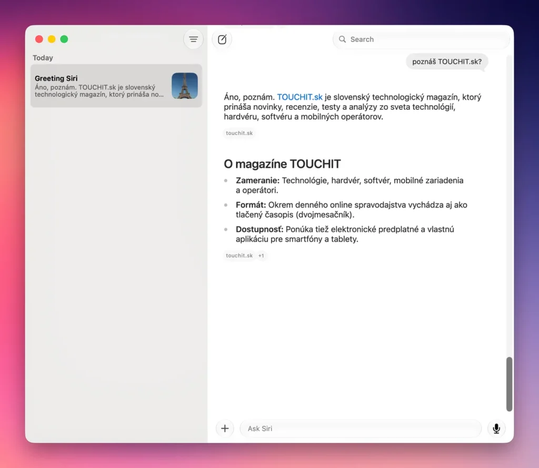Select the 'poznáš TOUCHIT.sk?' message bubble
This screenshot has height=468, width=539.
tap(447, 62)
